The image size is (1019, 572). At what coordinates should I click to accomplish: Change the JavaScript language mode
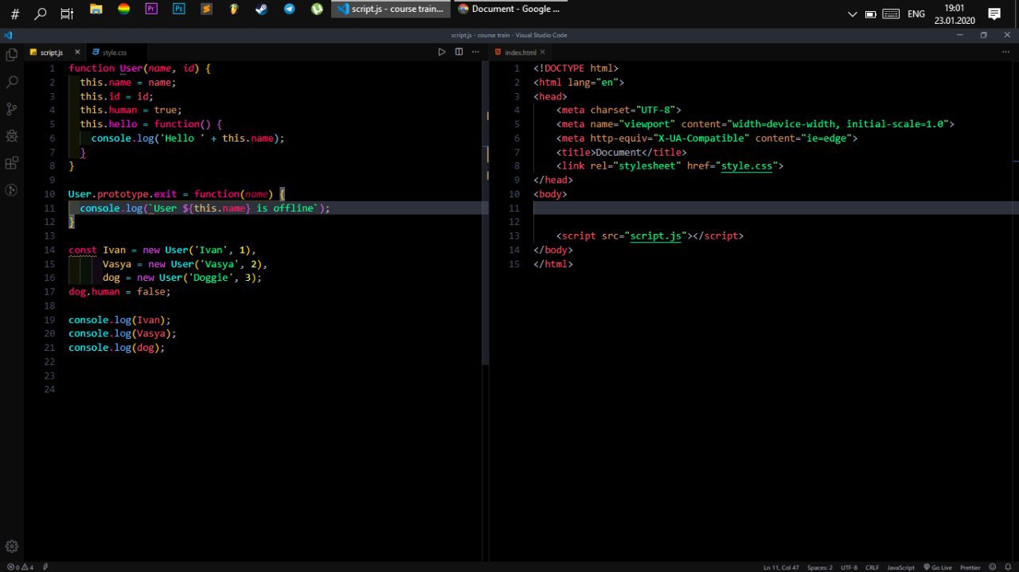(x=900, y=567)
